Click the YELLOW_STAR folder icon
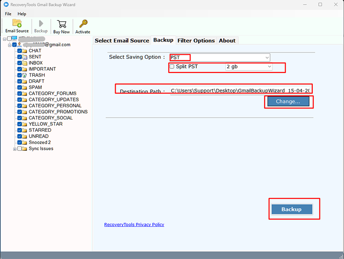This screenshot has height=259, width=344. tap(24, 125)
